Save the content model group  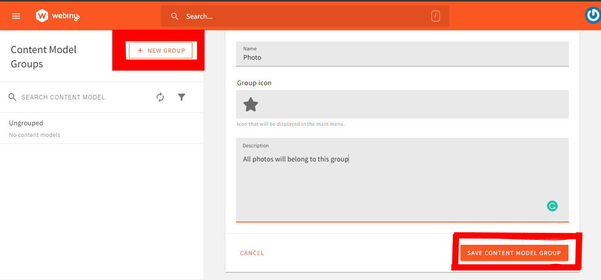(x=514, y=253)
